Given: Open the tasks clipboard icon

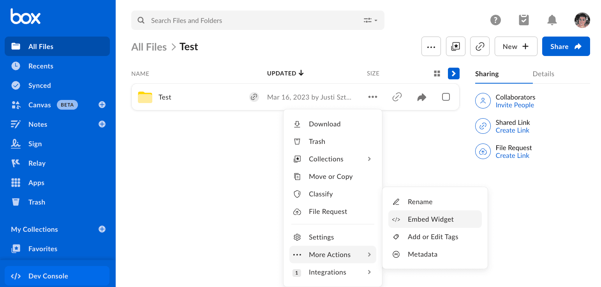Looking at the screenshot, I should tap(524, 20).
